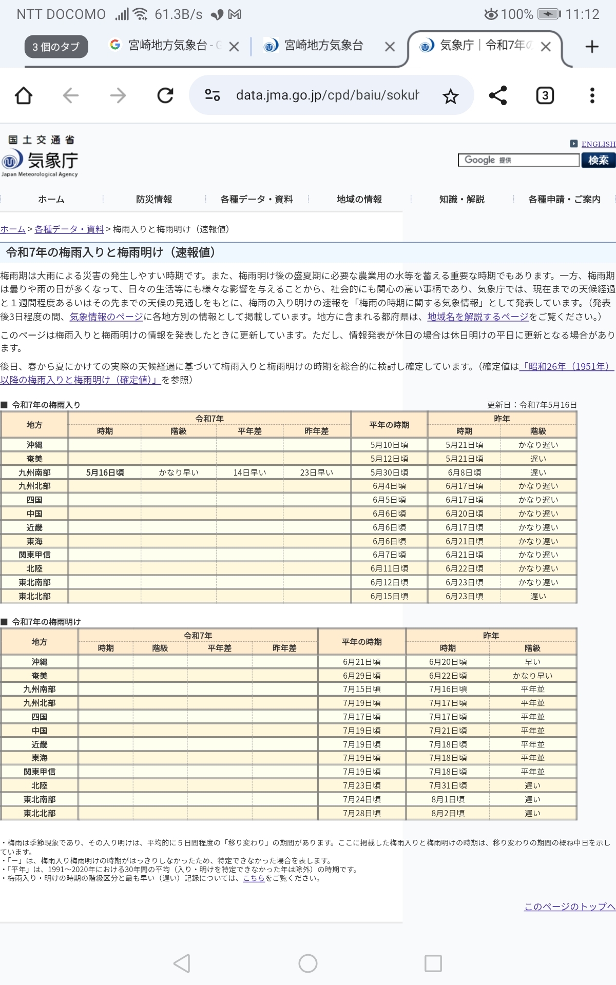Viewport: 616px width, 985px height.
Task: Go back with the left arrow icon
Action: pyautogui.click(x=71, y=95)
